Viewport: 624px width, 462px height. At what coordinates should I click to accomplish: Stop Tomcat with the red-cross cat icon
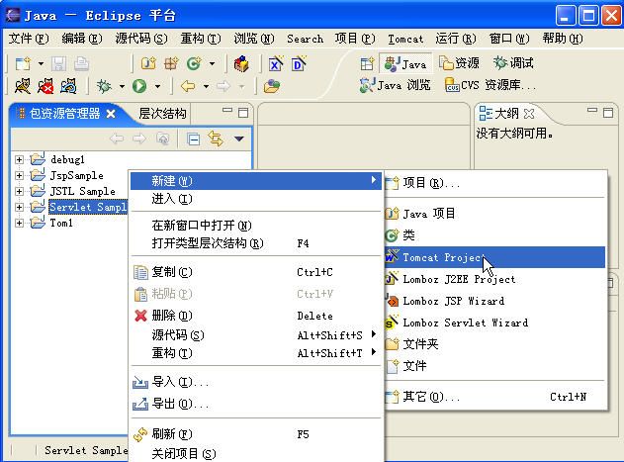(45, 86)
